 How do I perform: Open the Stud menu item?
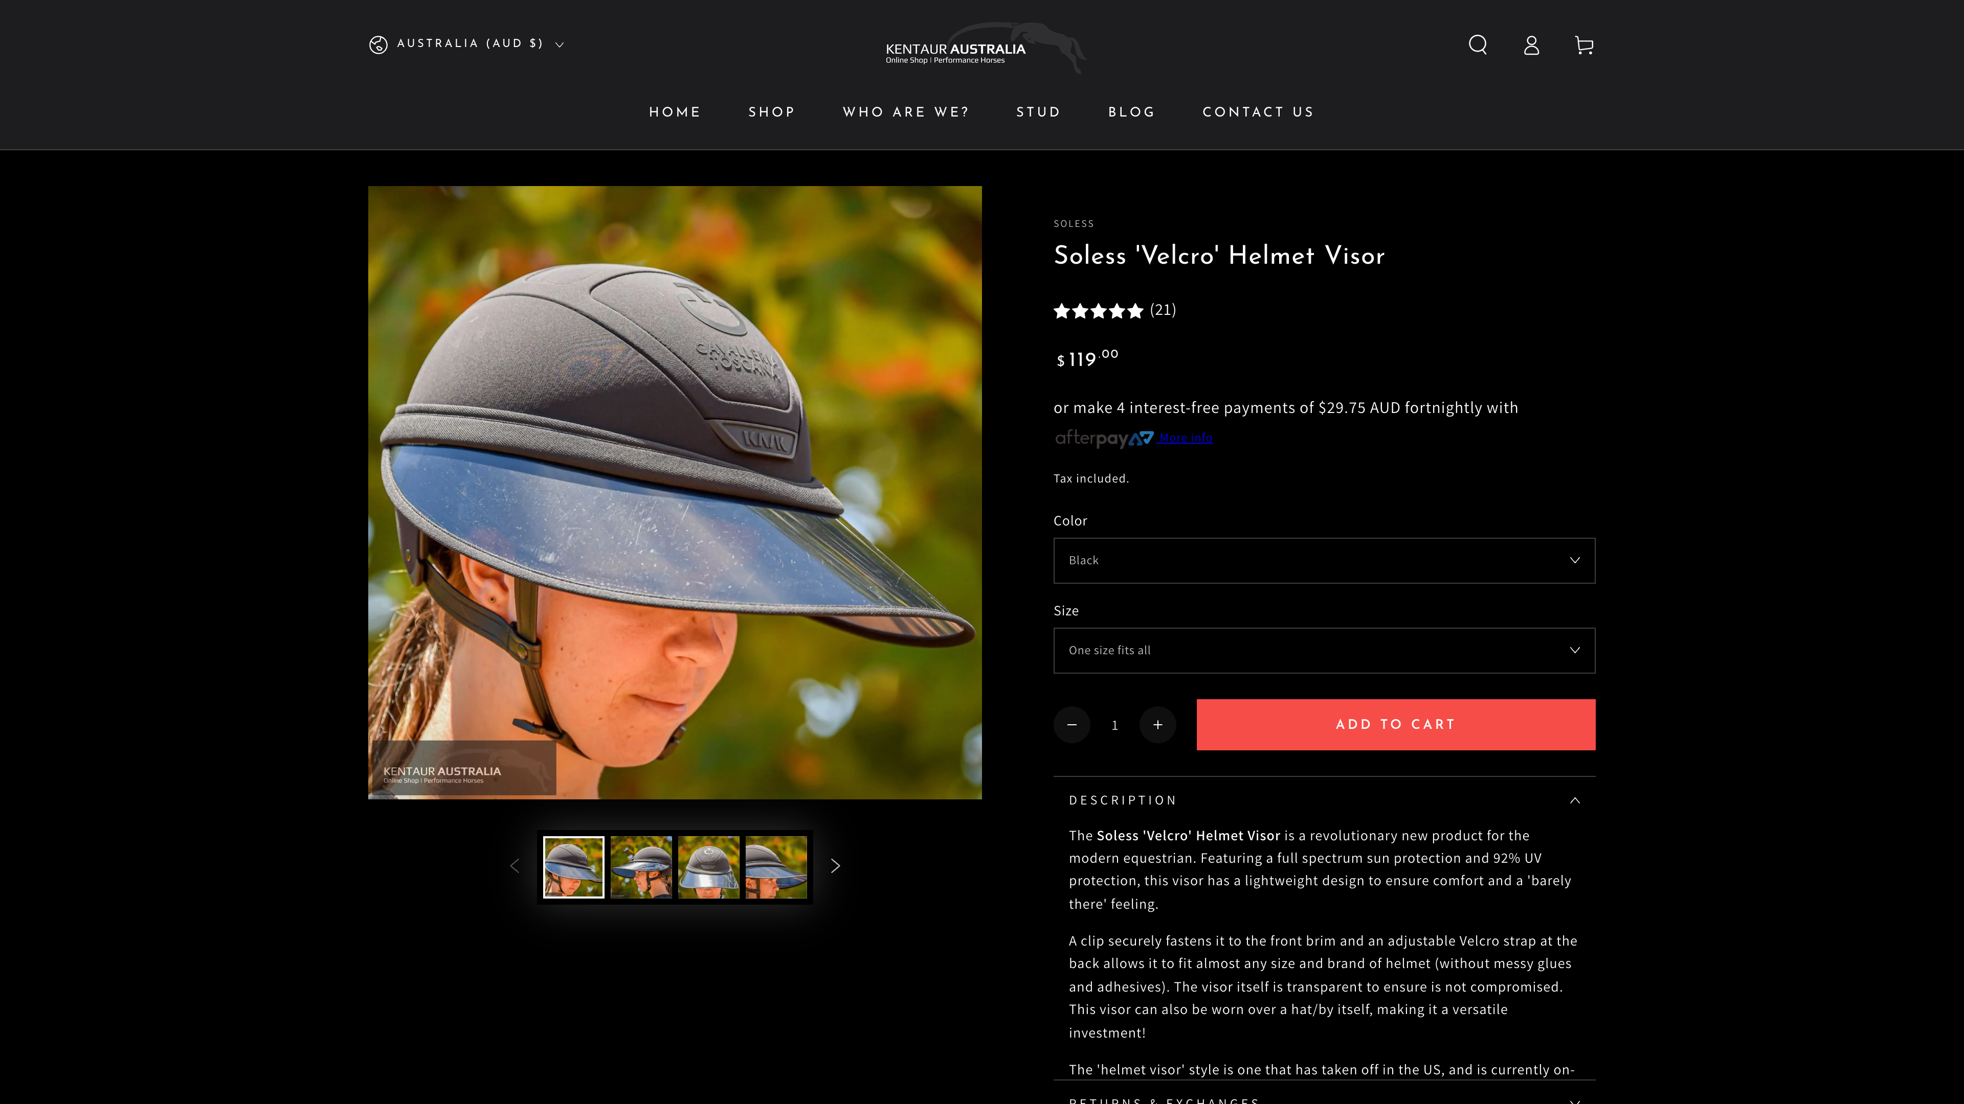(1038, 112)
